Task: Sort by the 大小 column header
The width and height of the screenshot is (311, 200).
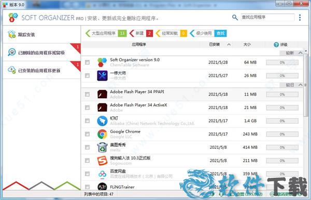Action: pos(247,44)
